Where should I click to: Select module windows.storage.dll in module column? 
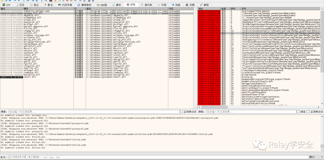point(36,35)
